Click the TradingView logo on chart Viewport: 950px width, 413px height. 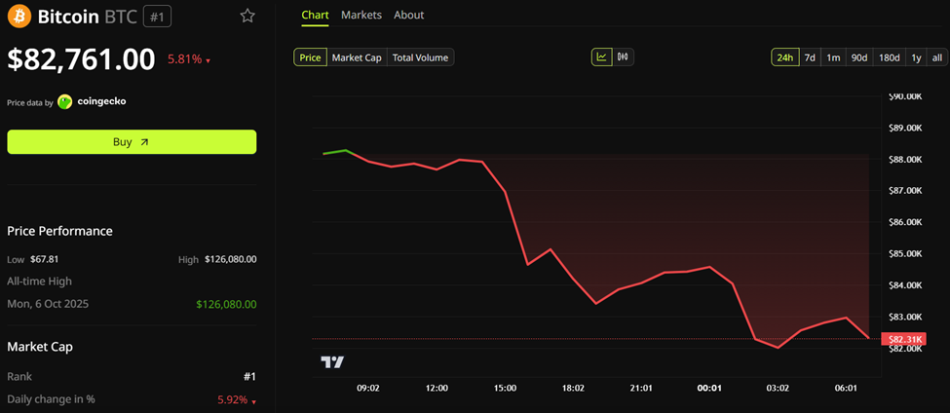click(x=332, y=362)
